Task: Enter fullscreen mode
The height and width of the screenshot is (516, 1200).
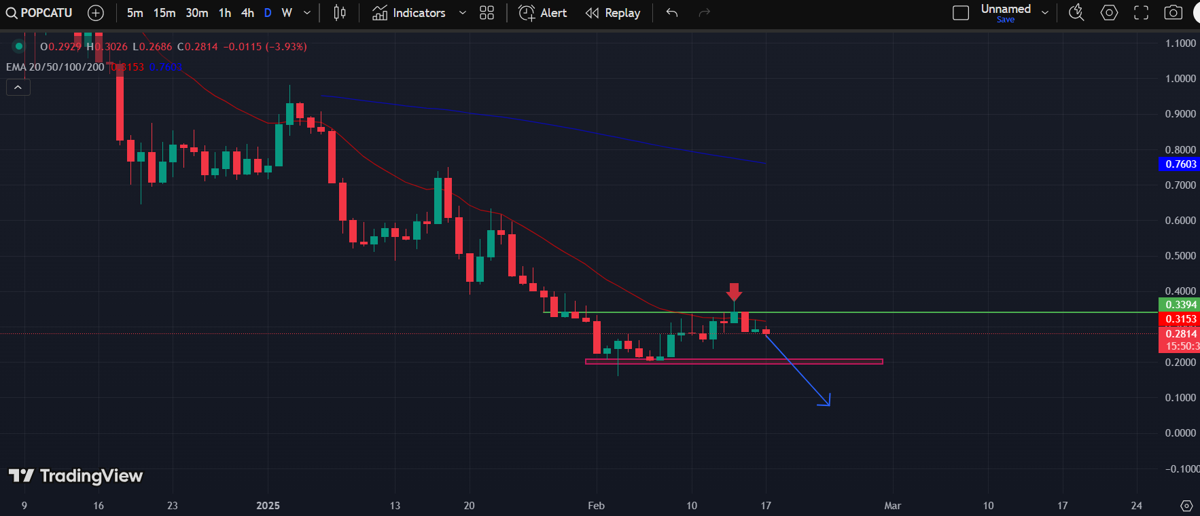Action: point(1142,13)
